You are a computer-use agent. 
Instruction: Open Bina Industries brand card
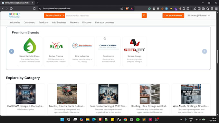82,51
